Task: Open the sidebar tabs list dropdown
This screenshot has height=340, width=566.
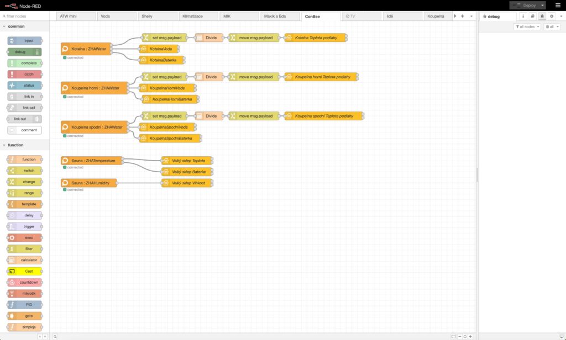Action: 561,16
